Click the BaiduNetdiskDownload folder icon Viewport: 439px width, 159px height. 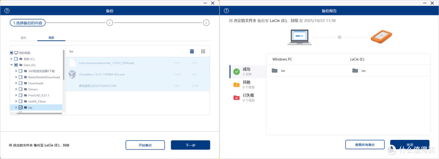(x=26, y=77)
